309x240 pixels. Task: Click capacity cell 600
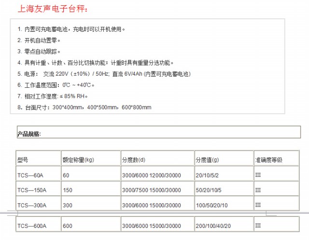click(x=68, y=226)
